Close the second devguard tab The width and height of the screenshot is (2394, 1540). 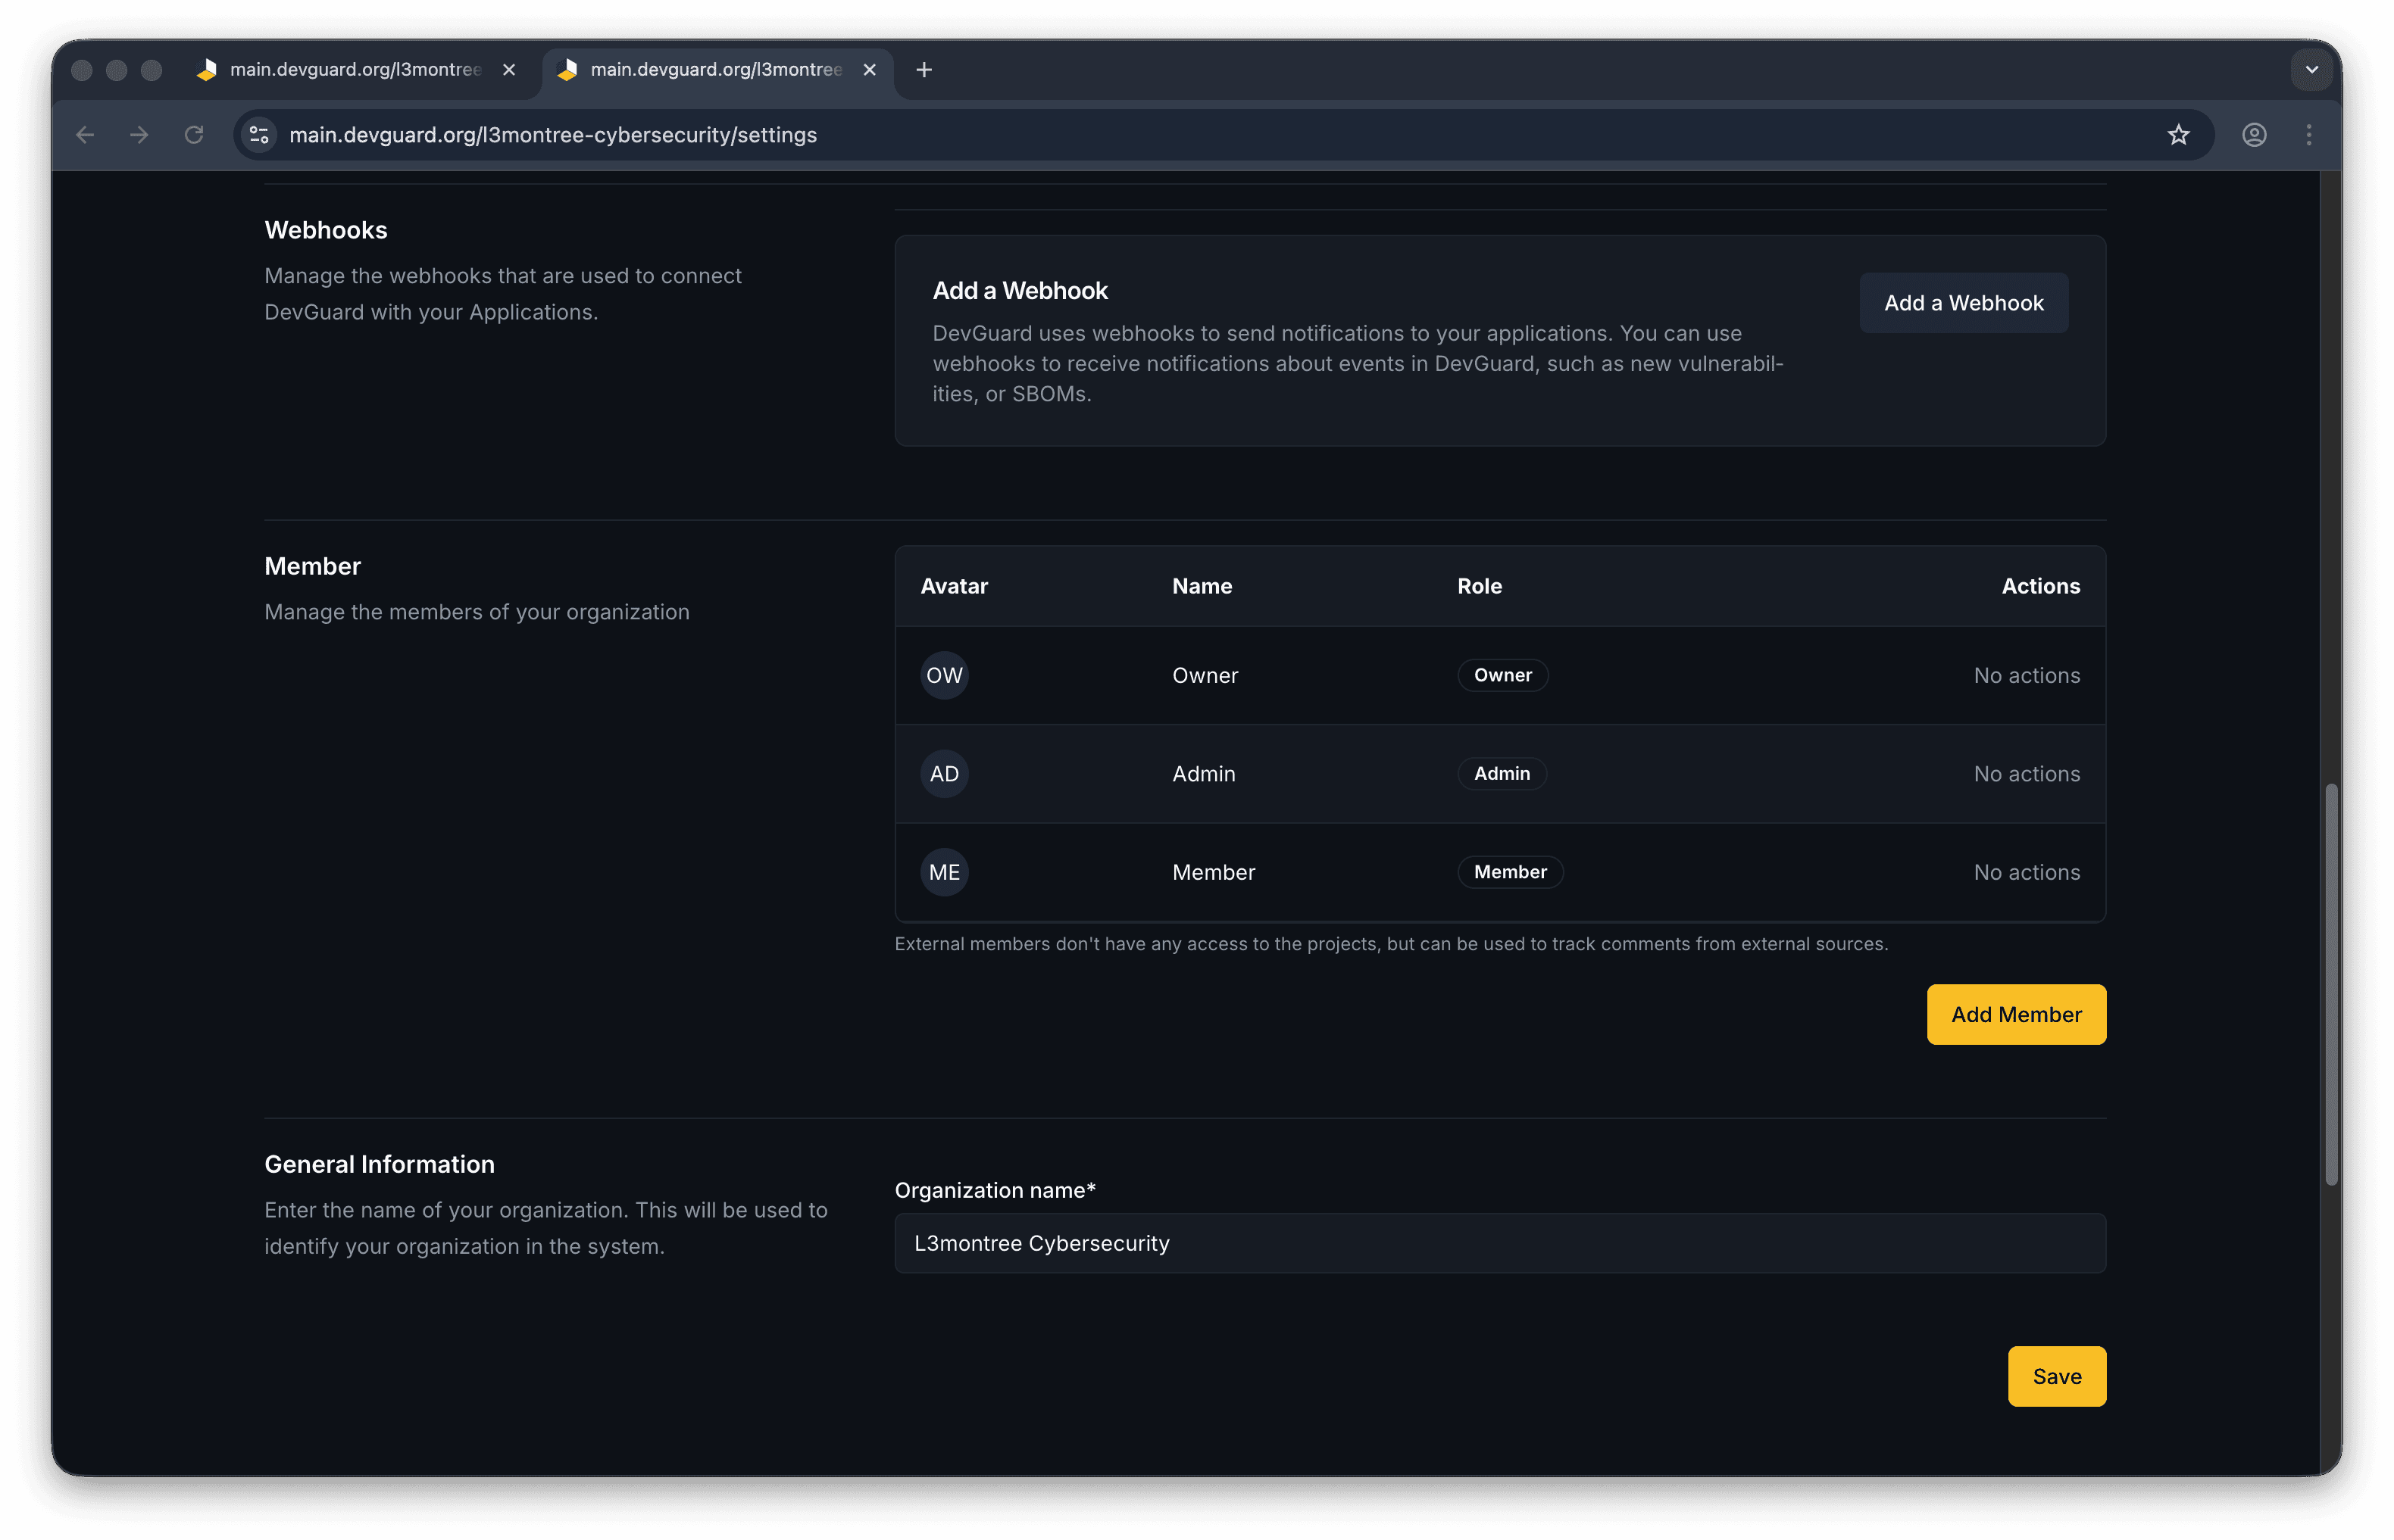pyautogui.click(x=870, y=70)
